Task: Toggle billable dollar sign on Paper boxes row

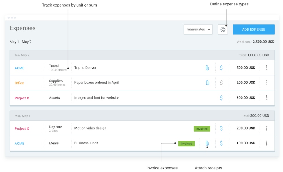Action: (221, 83)
